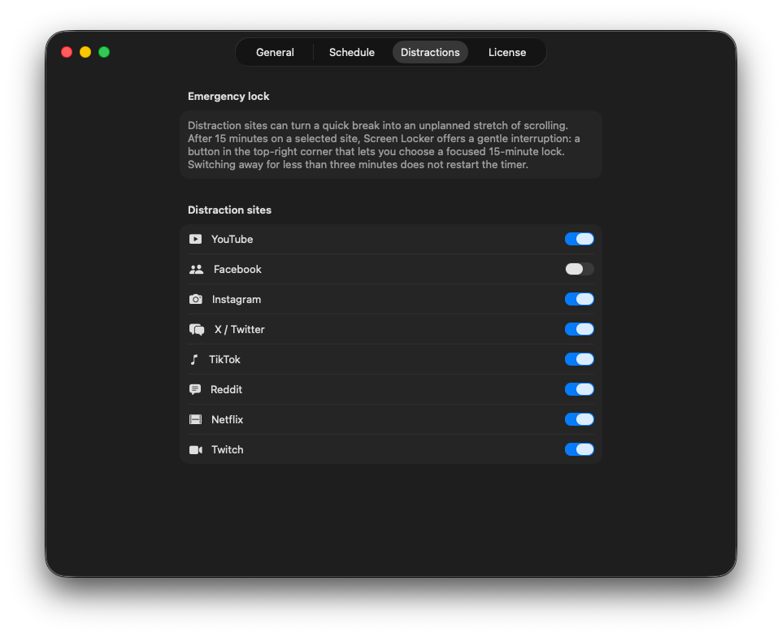Screen dimensions: 782x637
Task: Click the Netflix film strip icon
Action: (x=195, y=419)
